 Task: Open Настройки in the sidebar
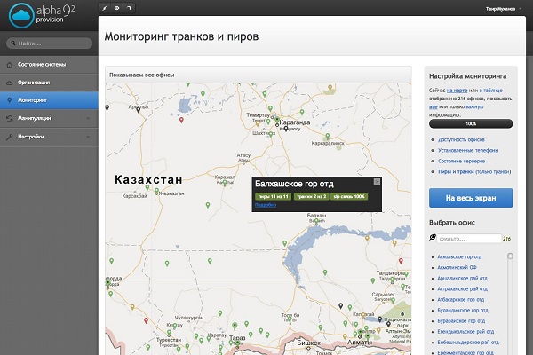pyautogui.click(x=49, y=137)
